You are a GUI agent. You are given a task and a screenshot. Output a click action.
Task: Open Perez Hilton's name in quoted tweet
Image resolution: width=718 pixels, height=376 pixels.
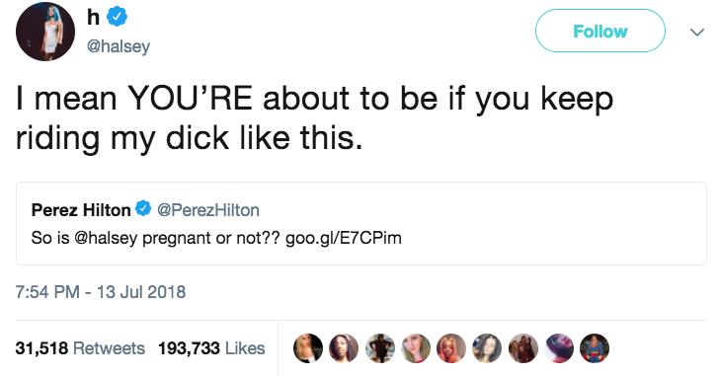[x=81, y=210]
